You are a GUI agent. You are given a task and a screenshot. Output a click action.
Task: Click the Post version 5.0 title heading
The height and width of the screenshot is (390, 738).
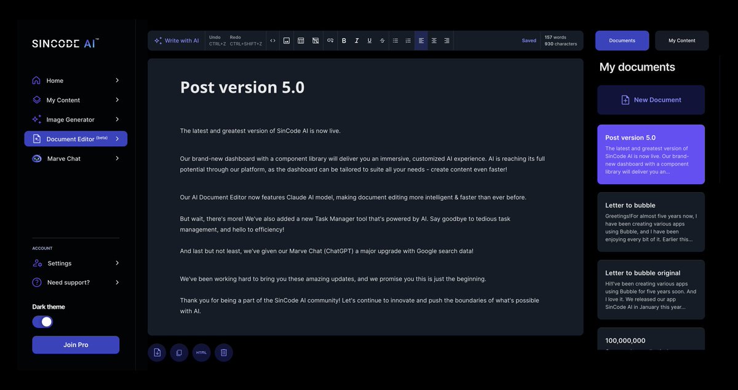pos(242,87)
